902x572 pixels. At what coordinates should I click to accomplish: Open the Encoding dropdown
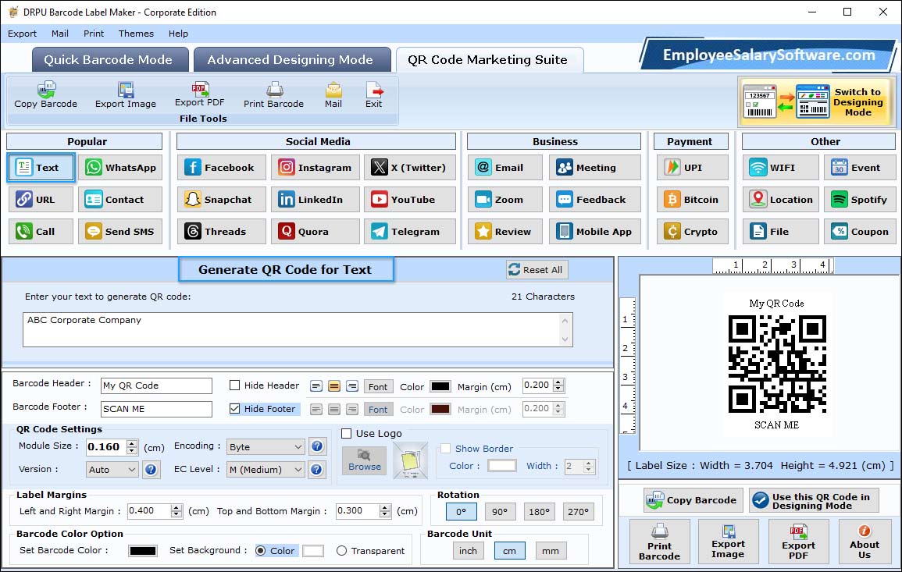(x=266, y=446)
